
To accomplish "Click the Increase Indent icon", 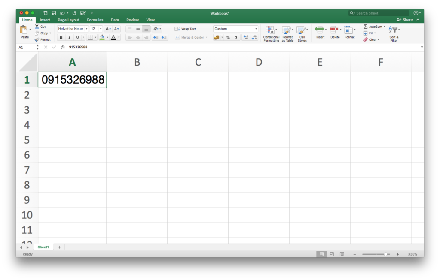I will click(164, 38).
